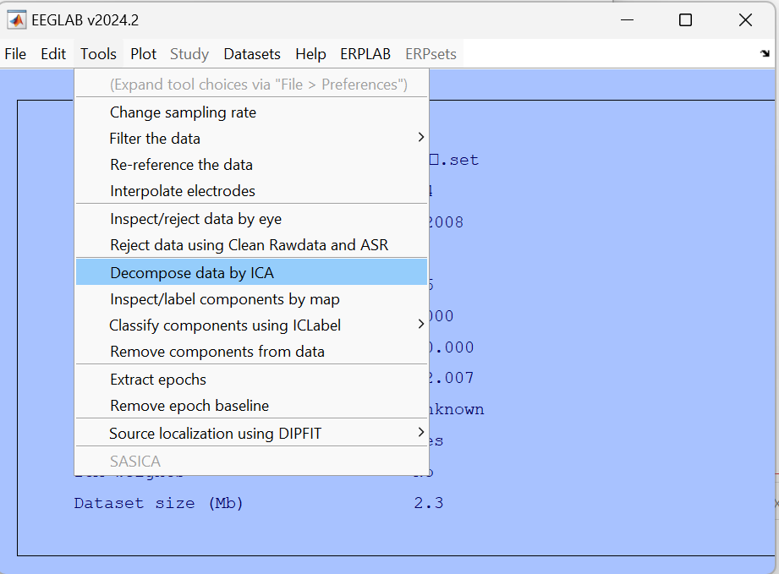The width and height of the screenshot is (779, 574).
Task: Expand Classify components using ICLabel submenu
Action: point(251,325)
